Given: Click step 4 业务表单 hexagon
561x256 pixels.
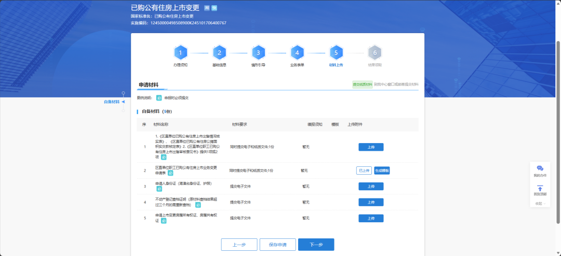Looking at the screenshot, I should pos(297,52).
